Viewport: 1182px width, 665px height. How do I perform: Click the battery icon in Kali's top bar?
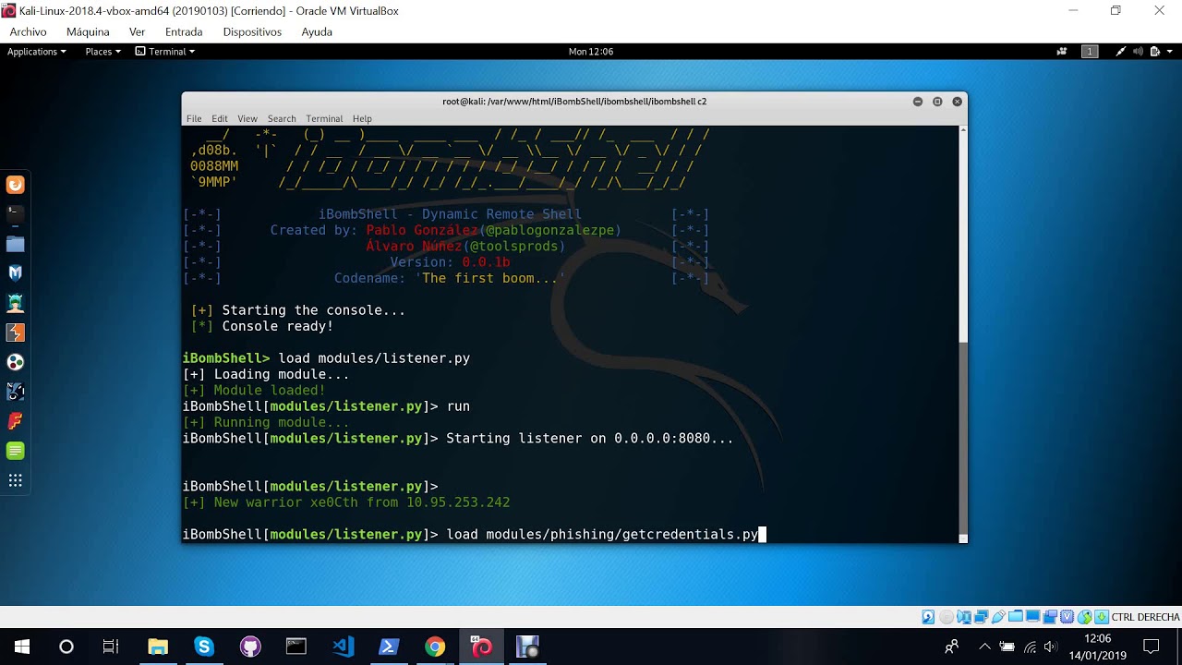click(x=1155, y=52)
